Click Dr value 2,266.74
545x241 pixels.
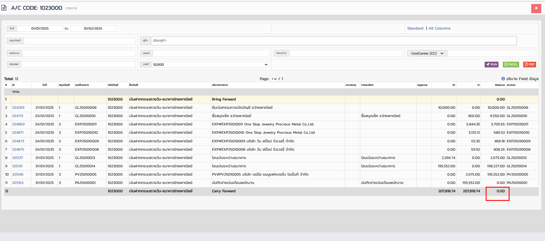point(448,158)
